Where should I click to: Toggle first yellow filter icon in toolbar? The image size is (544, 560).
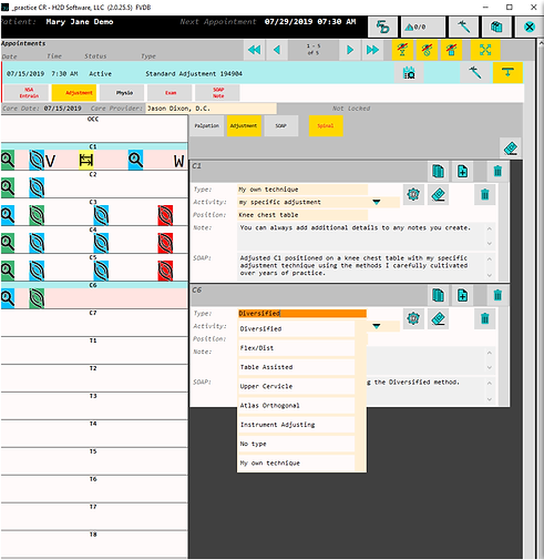click(x=403, y=50)
